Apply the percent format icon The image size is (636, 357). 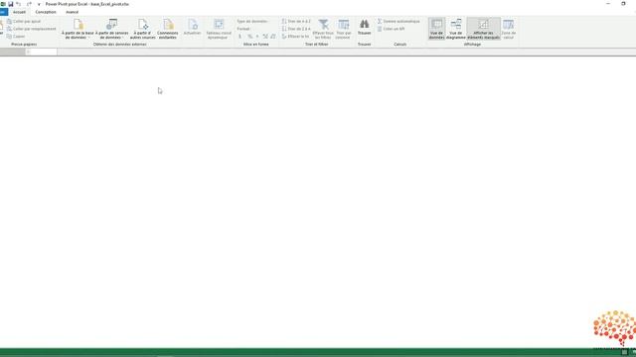point(249,37)
